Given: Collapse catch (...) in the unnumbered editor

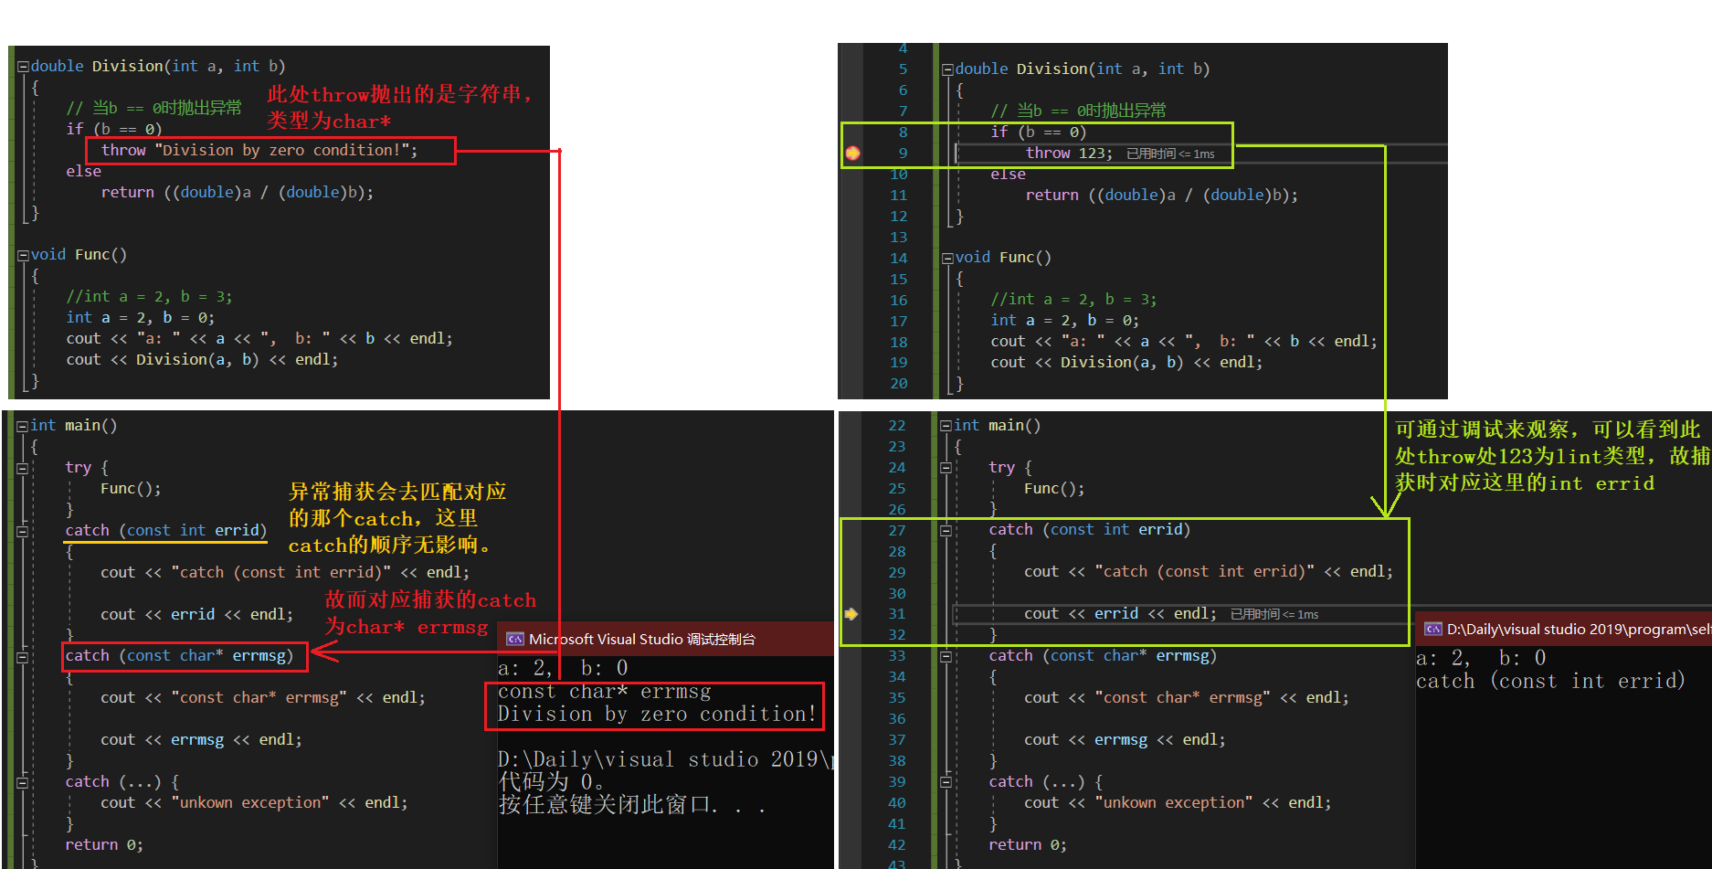Looking at the screenshot, I should pyautogui.click(x=22, y=782).
